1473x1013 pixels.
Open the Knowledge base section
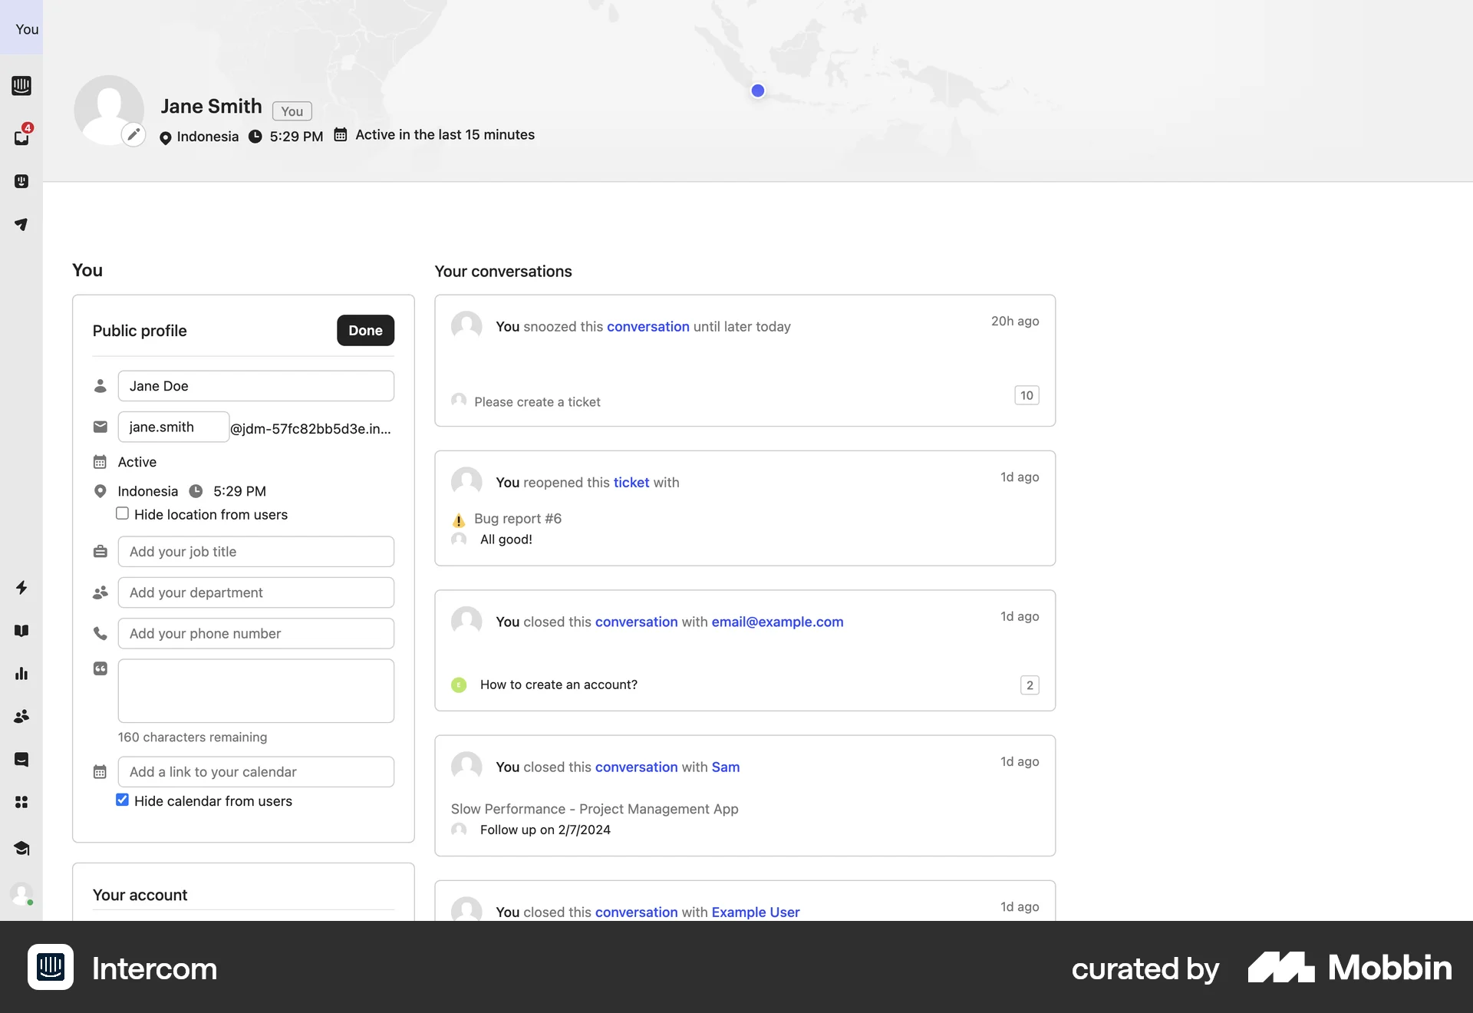[x=21, y=630]
